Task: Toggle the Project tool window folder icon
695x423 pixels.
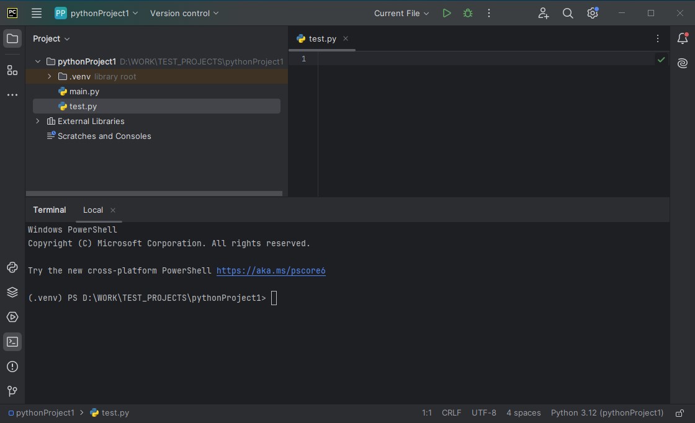Action: 12,38
